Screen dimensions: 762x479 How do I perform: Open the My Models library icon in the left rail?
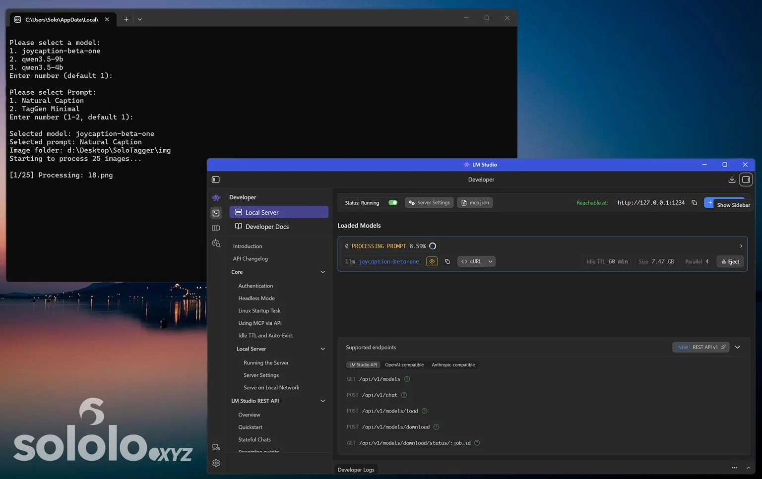[216, 228]
